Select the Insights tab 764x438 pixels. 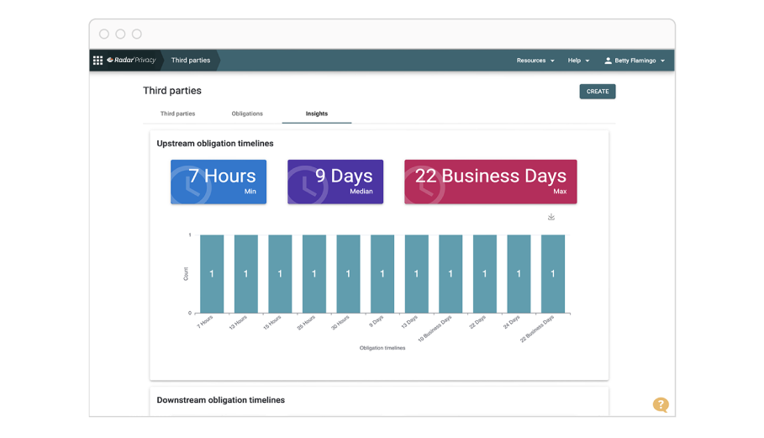(317, 113)
